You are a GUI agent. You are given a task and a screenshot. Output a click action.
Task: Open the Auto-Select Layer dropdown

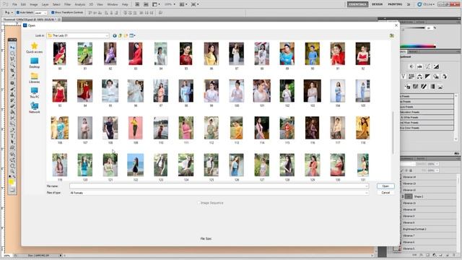coord(40,13)
